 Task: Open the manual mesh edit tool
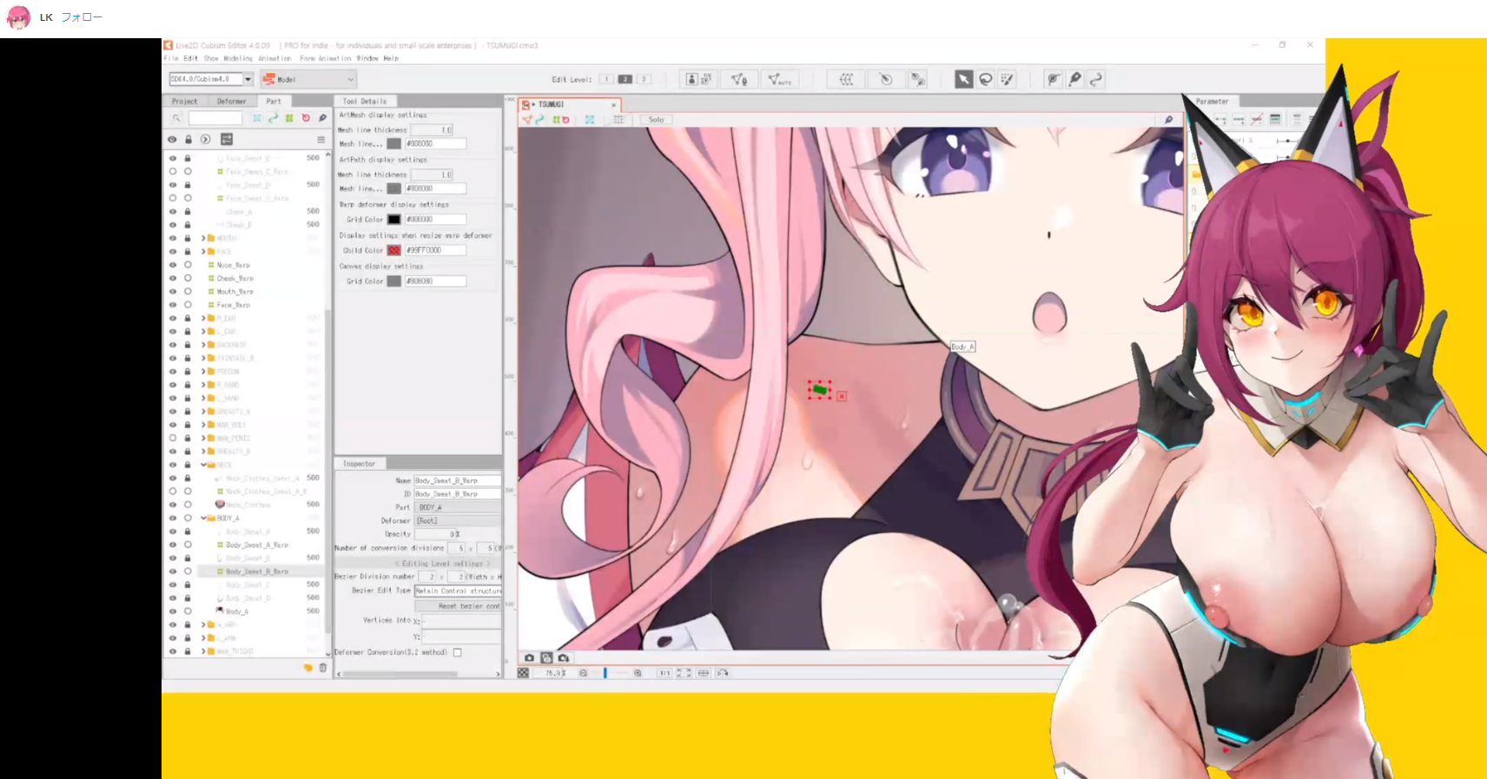point(739,79)
